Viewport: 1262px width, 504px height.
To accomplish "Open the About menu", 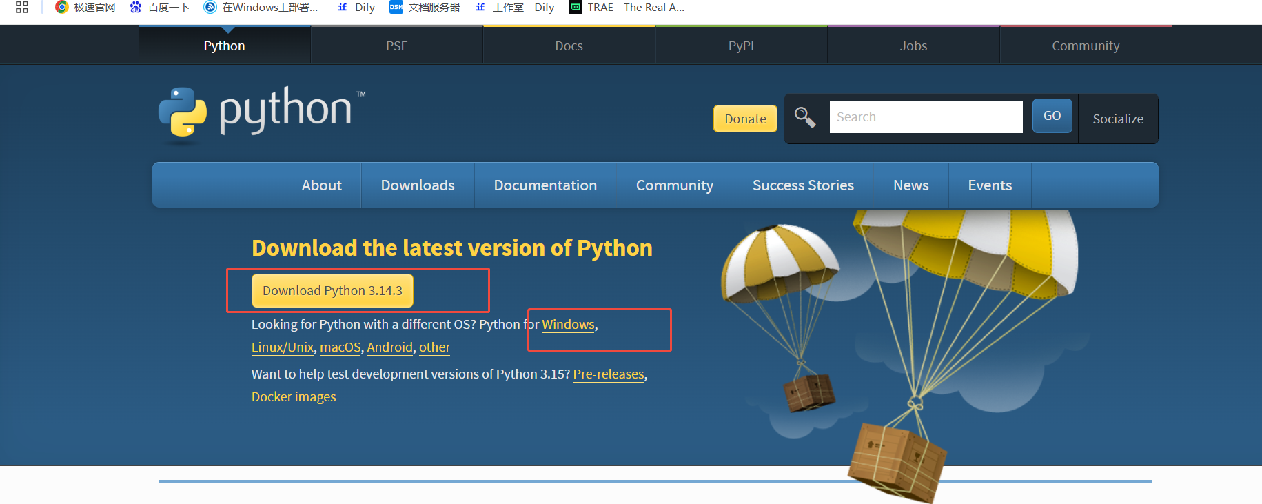I will 322,185.
